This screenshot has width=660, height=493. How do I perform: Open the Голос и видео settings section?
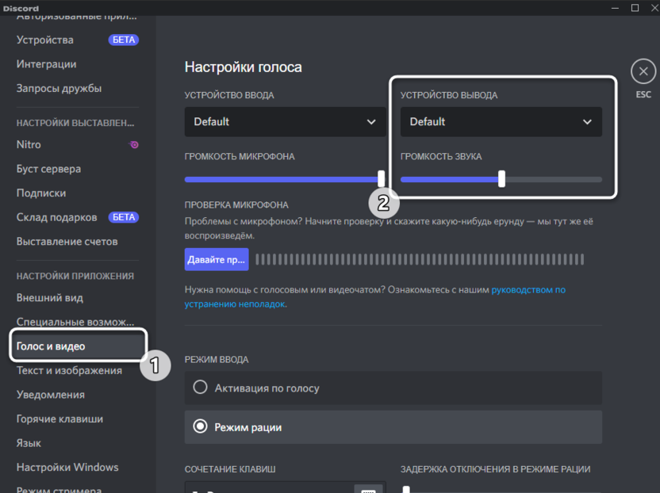click(x=51, y=346)
